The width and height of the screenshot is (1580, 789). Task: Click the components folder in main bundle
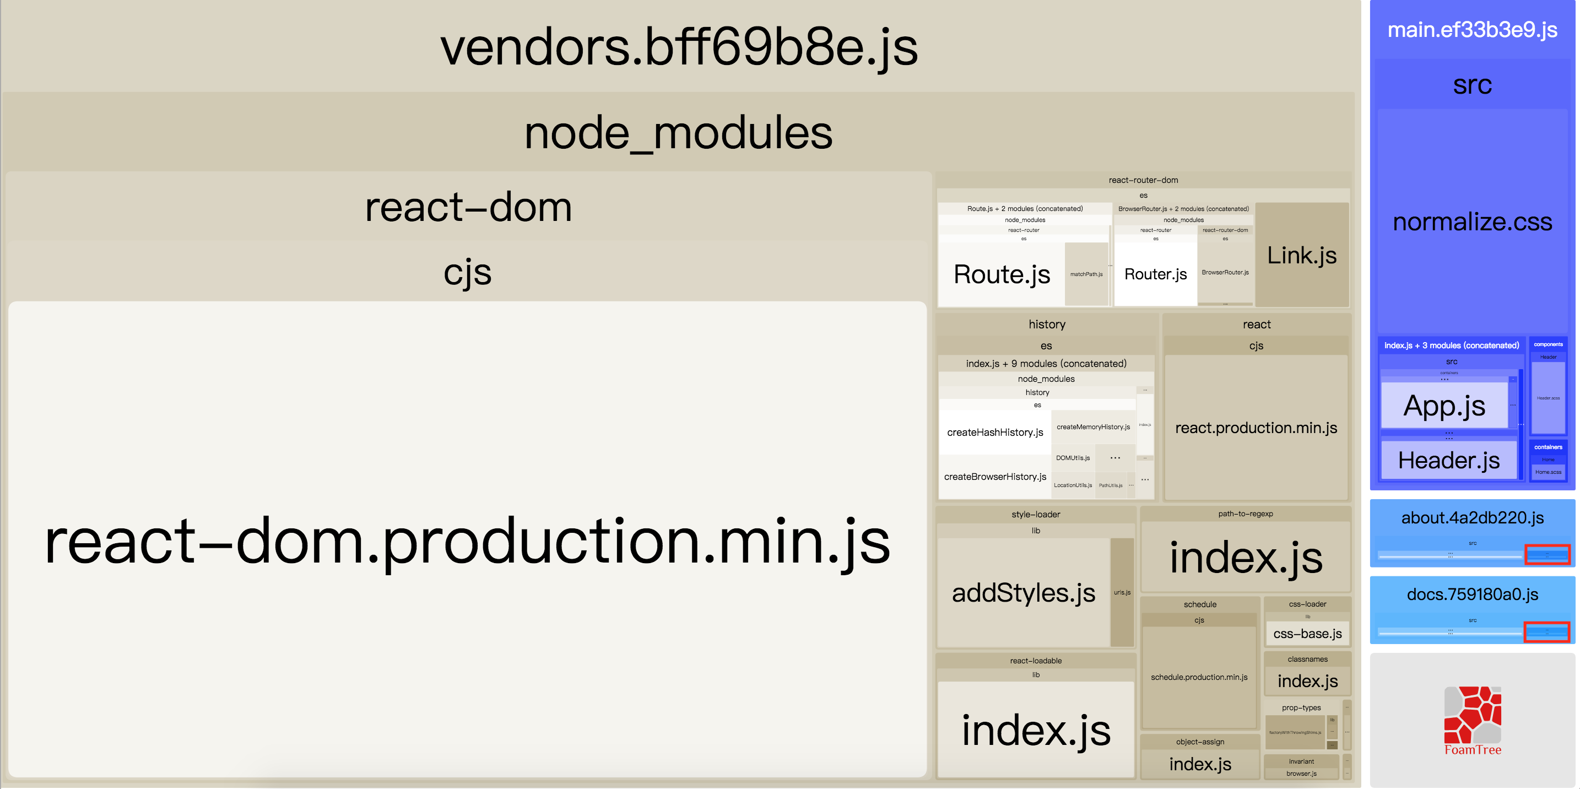[1548, 344]
